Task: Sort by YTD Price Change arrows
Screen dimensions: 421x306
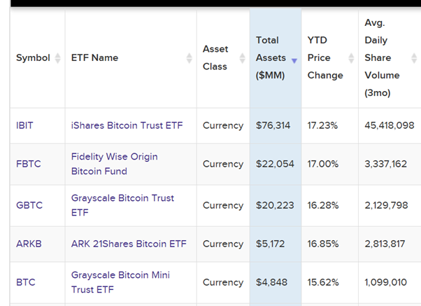Action: (351, 58)
